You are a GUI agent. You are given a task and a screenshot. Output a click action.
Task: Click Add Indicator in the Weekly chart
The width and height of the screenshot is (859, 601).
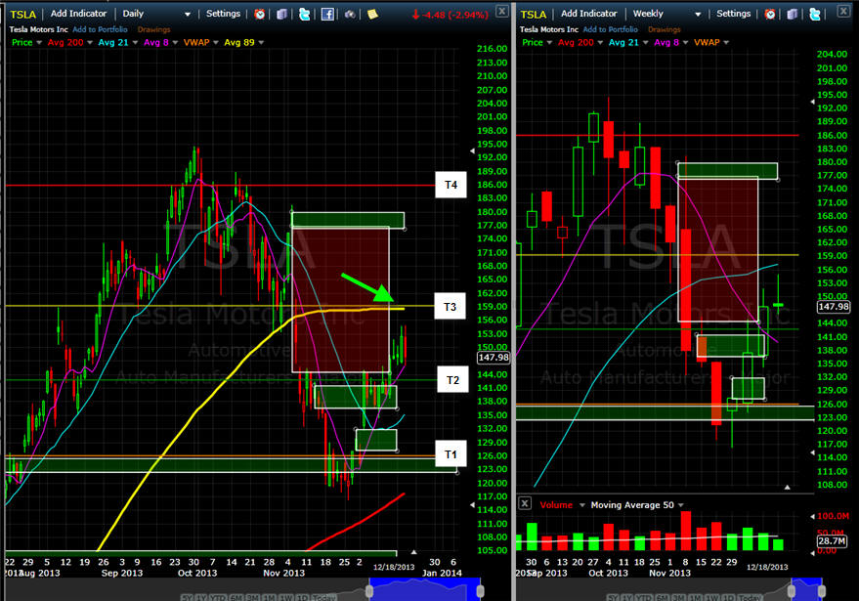(589, 14)
